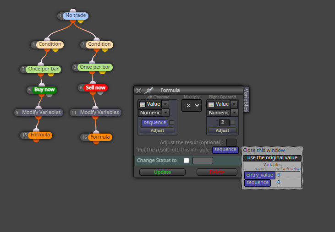
Task: Click the Formula dialog title bar
Action: pyautogui.click(x=188, y=90)
